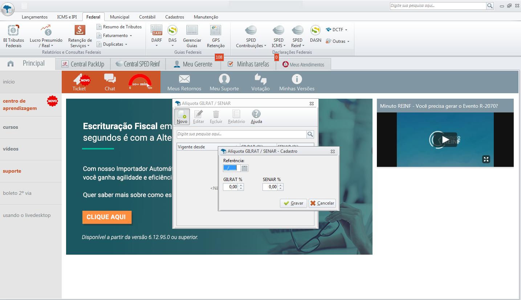Select the Municipal ribbon tab

click(x=119, y=17)
